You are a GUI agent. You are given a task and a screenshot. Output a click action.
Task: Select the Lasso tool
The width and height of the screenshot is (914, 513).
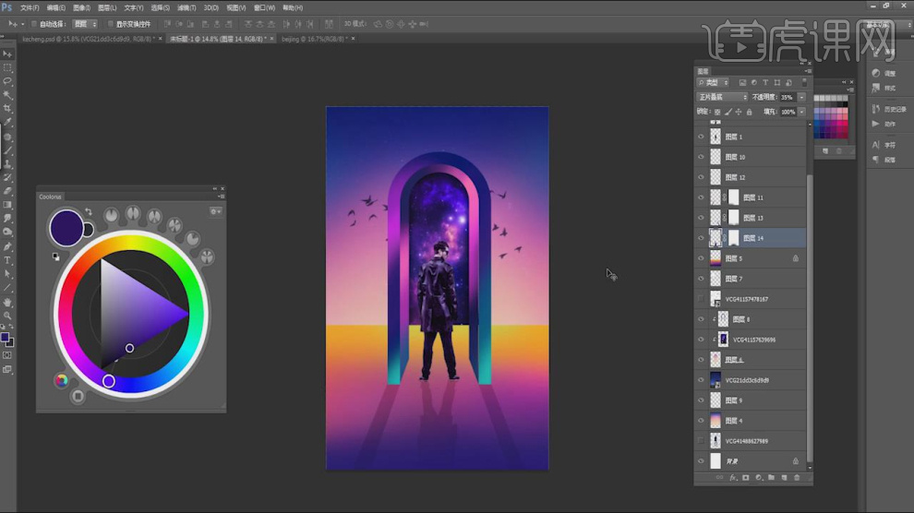[x=7, y=81]
